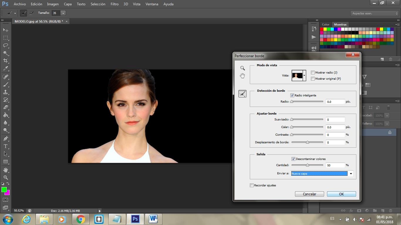Click the Suavizado value input field
Viewport: 401px width, 225px height.
coord(335,120)
